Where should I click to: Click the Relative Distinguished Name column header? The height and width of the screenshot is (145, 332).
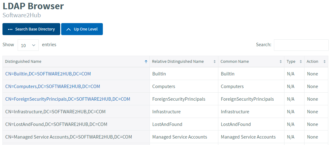178,62
